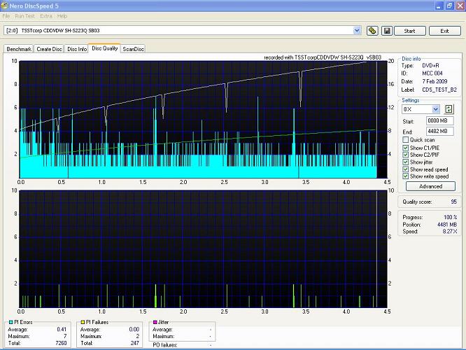Disable Show read speed option
This screenshot has width=466, height=350.
pyautogui.click(x=406, y=170)
